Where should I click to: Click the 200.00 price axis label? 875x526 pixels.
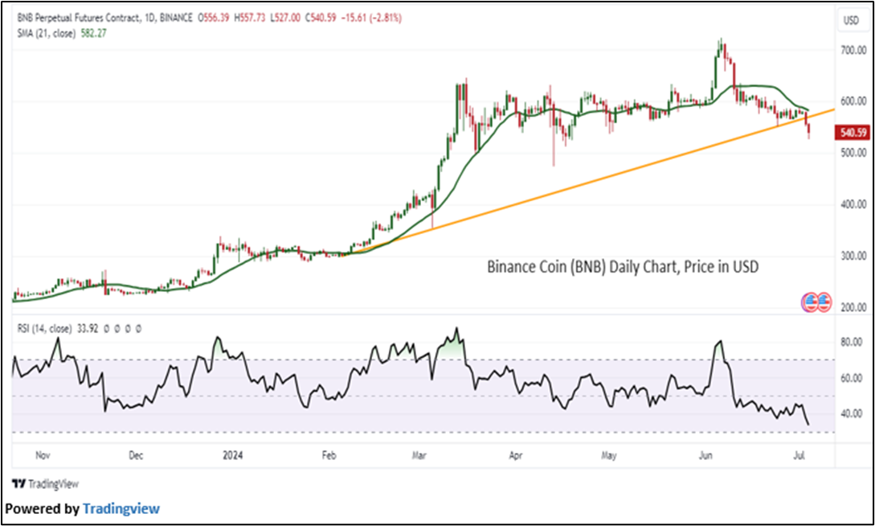click(854, 308)
